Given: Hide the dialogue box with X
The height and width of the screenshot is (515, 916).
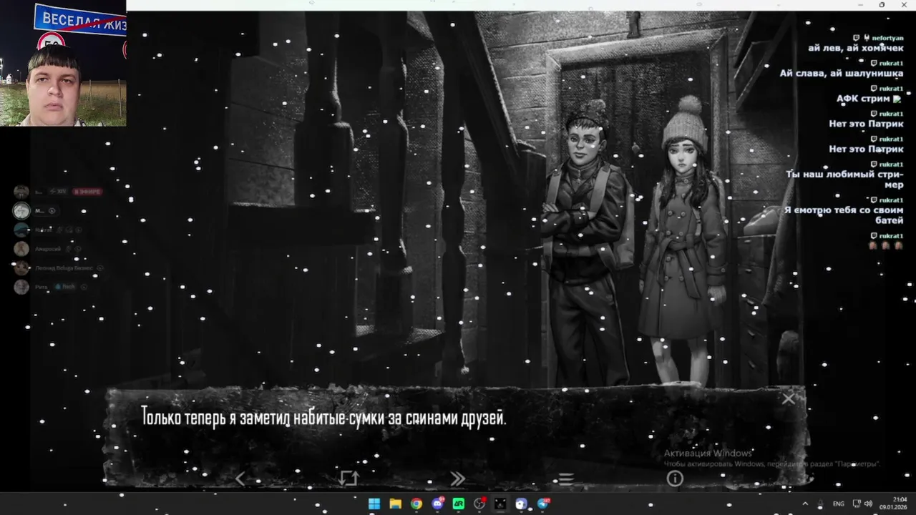Looking at the screenshot, I should [x=788, y=399].
